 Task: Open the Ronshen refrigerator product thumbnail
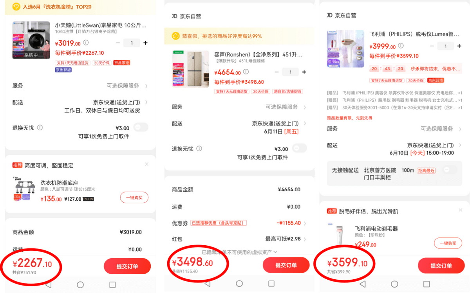[x=190, y=68]
